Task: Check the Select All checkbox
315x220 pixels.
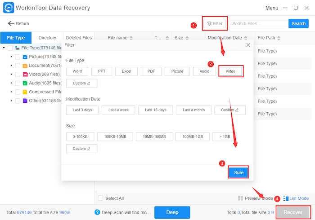Action: click(100, 198)
